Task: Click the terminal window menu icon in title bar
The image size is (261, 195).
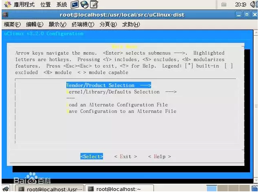Action: [5, 15]
